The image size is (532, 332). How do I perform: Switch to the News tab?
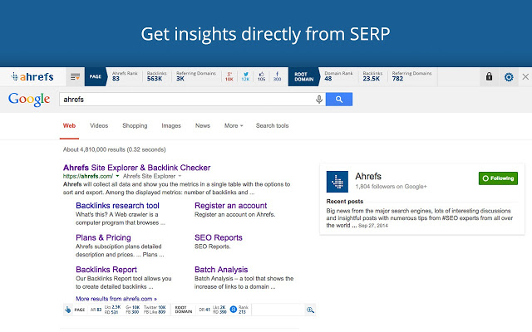pos(203,125)
